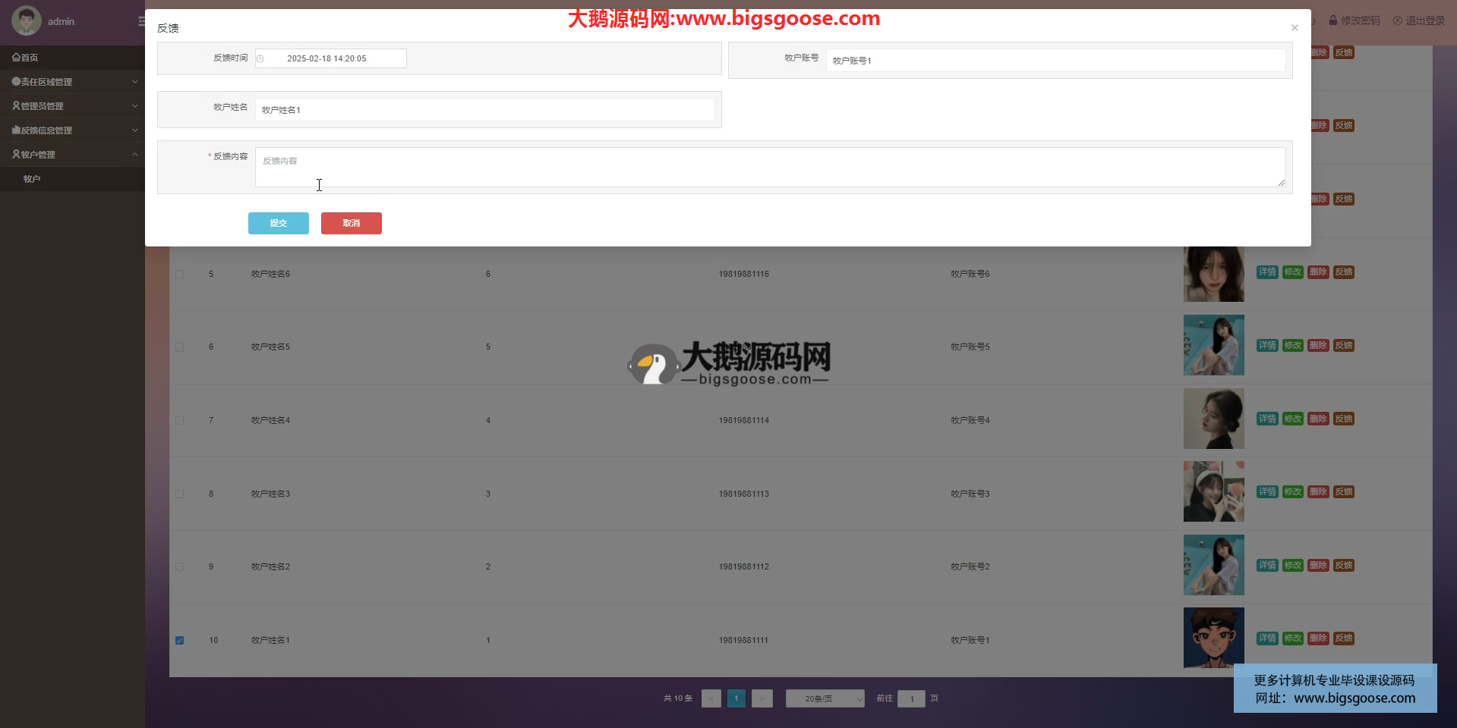Select the checkbox for 牧户姓名3 row
The width and height of the screenshot is (1457, 728).
click(180, 494)
